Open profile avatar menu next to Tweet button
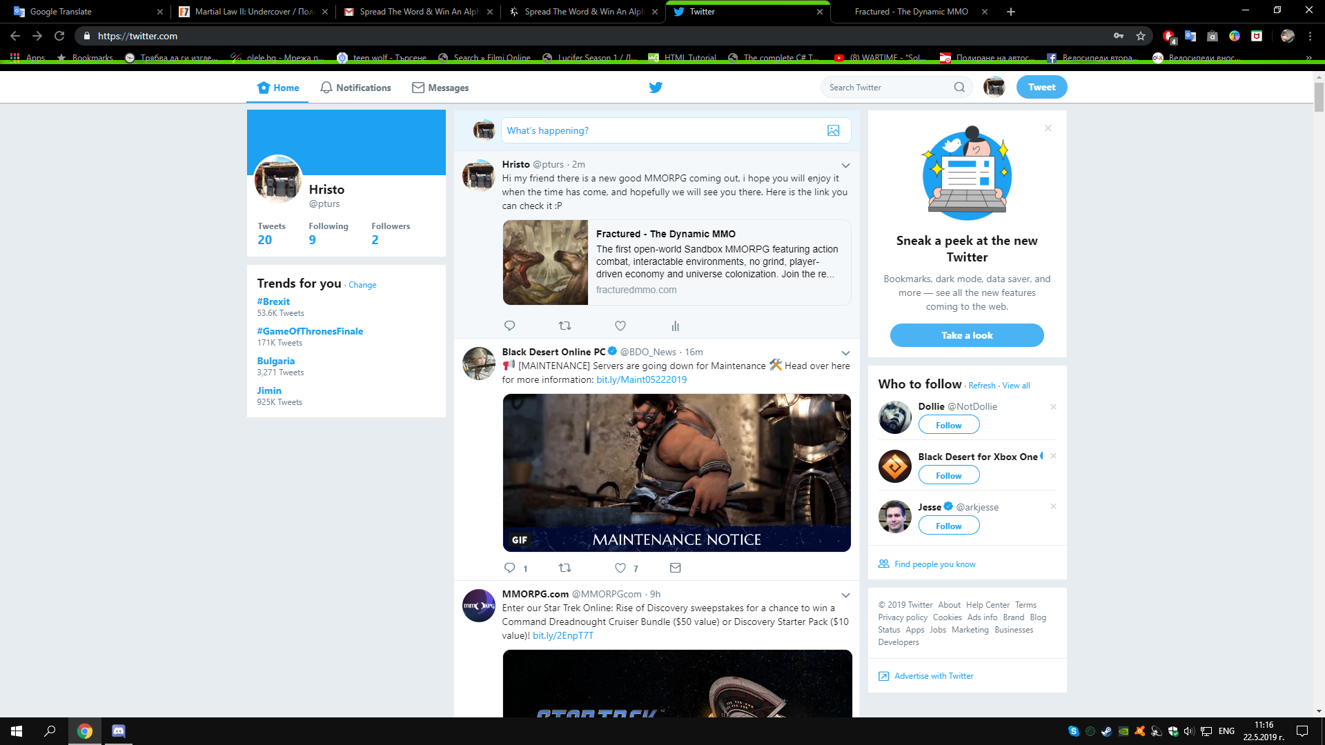This screenshot has height=745, width=1325. pyautogui.click(x=994, y=87)
